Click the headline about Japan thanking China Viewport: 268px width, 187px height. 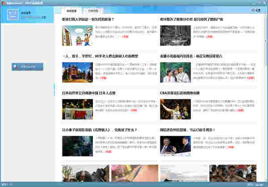[x=89, y=93]
